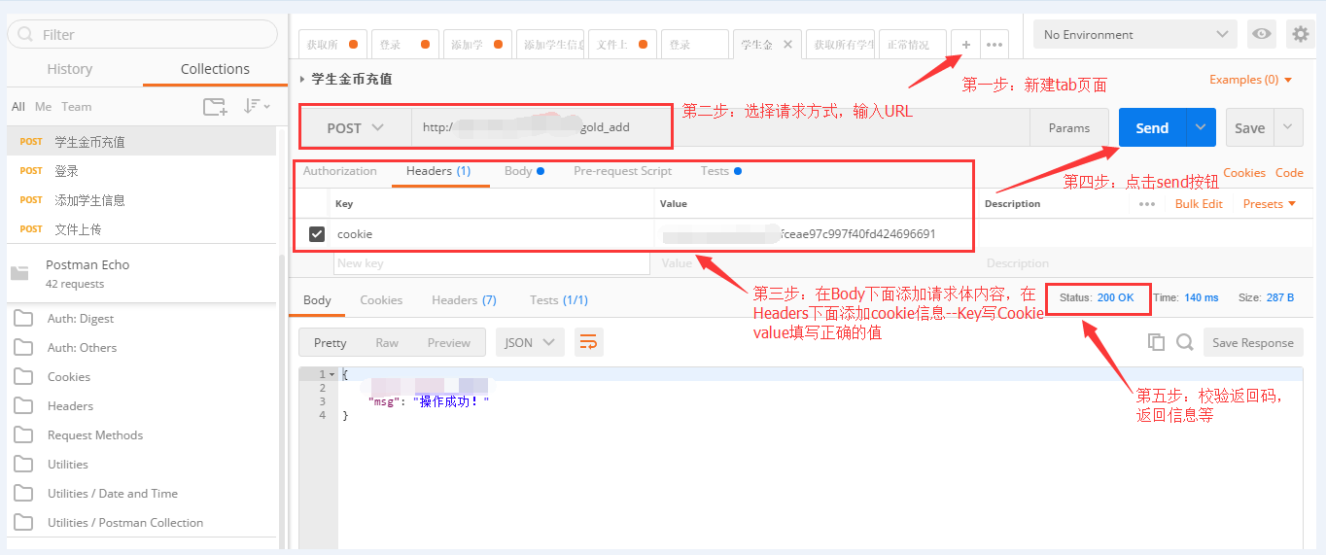Select 文件上传 request in sidebar
1326x555 pixels.
coord(142,229)
